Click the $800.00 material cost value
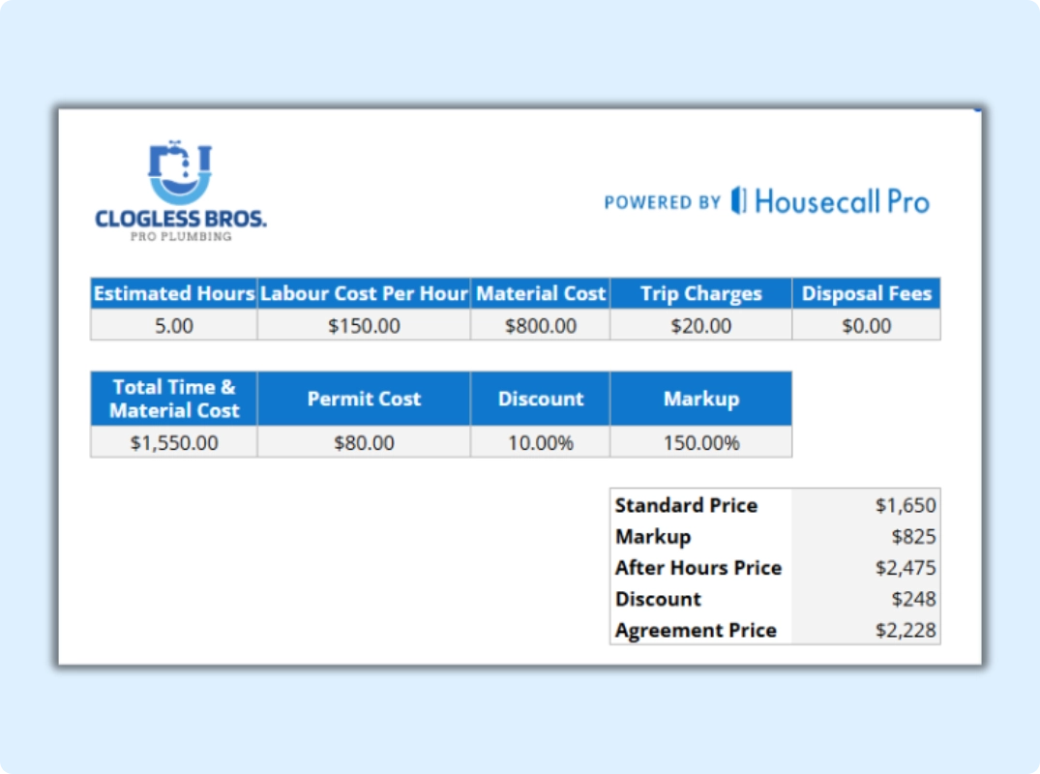This screenshot has width=1040, height=774. click(540, 325)
